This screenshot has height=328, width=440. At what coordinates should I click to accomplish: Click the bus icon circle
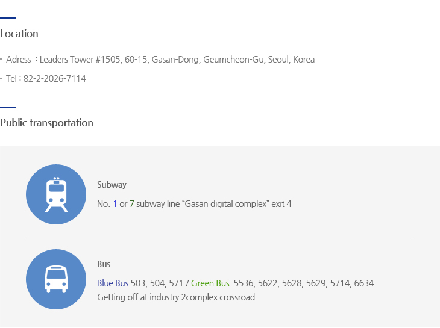pos(56,279)
